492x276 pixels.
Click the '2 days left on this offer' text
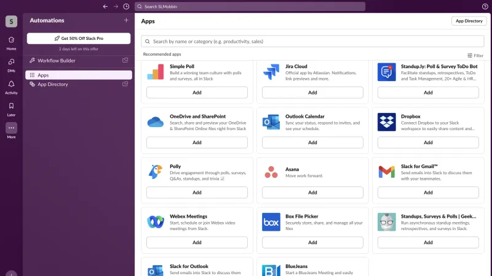point(79,49)
